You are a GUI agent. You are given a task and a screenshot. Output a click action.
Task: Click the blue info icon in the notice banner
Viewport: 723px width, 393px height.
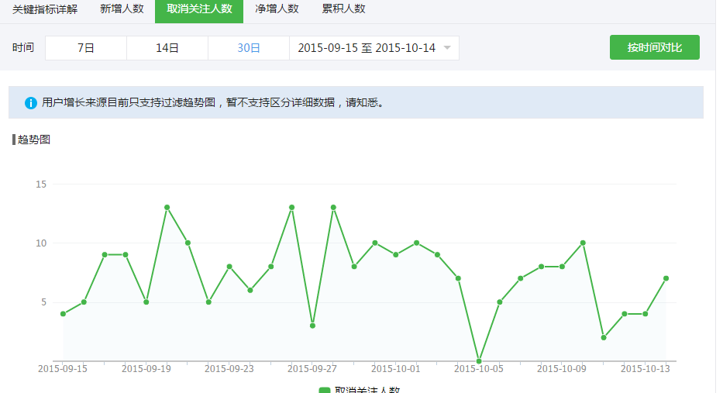click(x=31, y=102)
